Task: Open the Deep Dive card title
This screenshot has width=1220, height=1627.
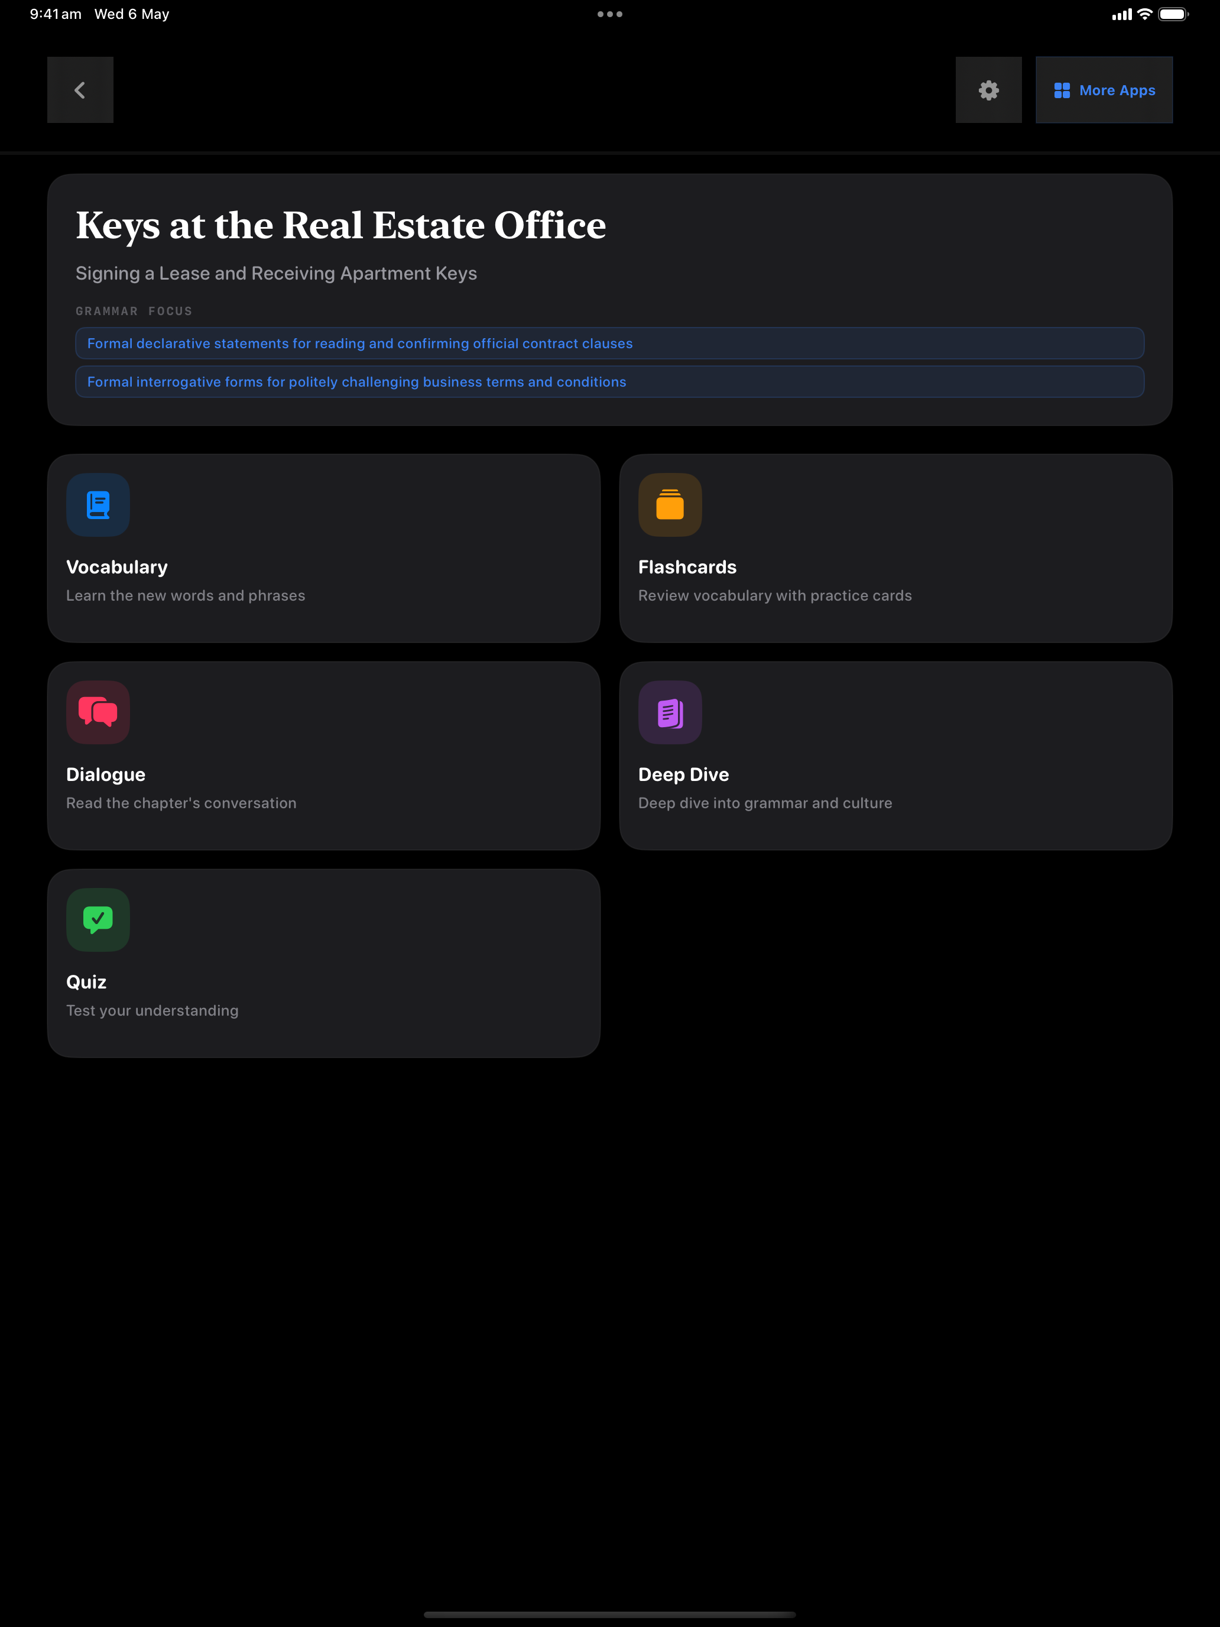Action: pos(683,774)
